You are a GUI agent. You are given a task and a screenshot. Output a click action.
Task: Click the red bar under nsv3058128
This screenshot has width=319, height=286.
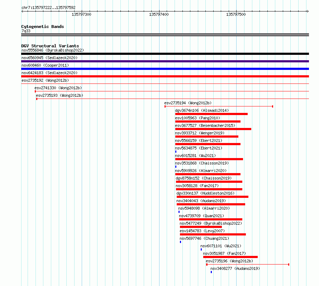point(209,189)
